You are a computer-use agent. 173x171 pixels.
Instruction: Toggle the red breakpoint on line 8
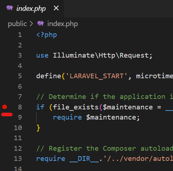click(x=5, y=107)
